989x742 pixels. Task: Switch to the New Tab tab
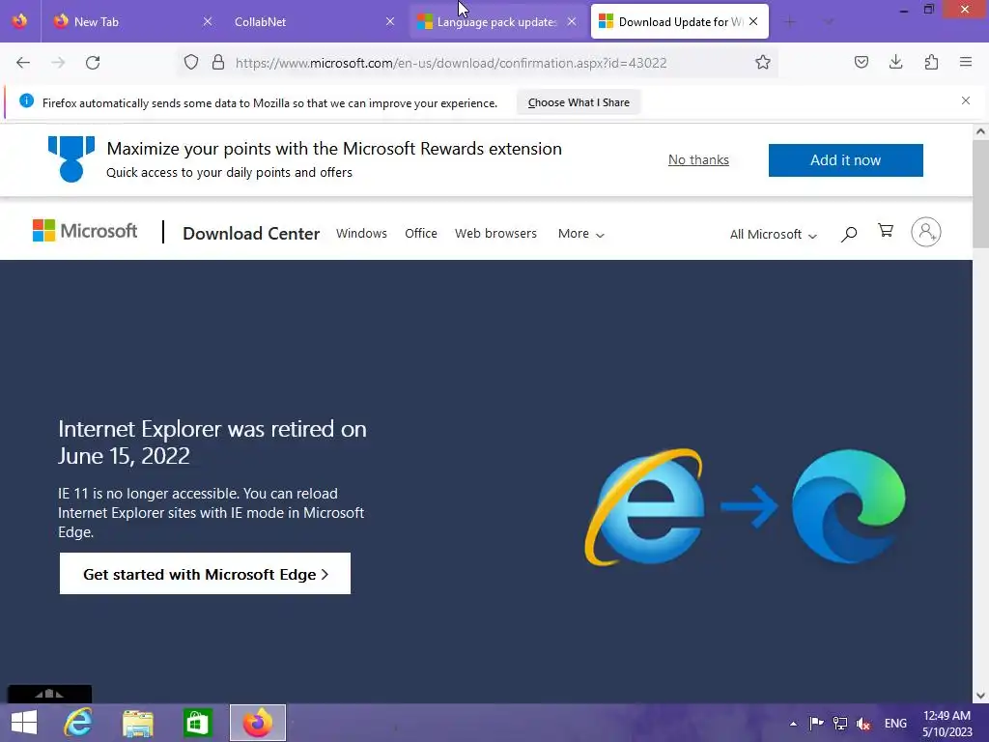tap(130, 21)
